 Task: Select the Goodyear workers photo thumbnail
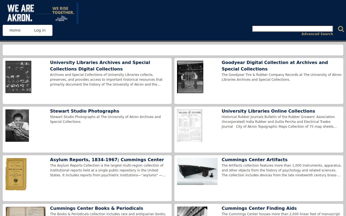coord(190,77)
